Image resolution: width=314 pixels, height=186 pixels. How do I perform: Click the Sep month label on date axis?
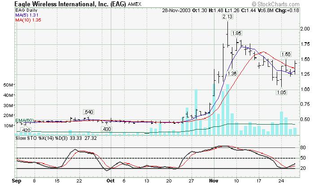pyautogui.click(x=17, y=181)
